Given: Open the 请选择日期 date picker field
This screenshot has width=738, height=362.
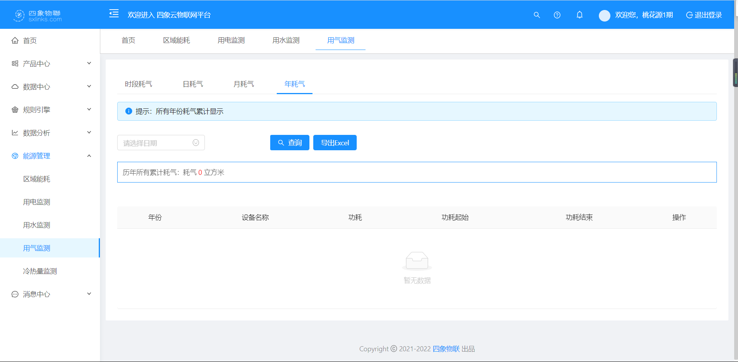Looking at the screenshot, I should click(x=161, y=143).
